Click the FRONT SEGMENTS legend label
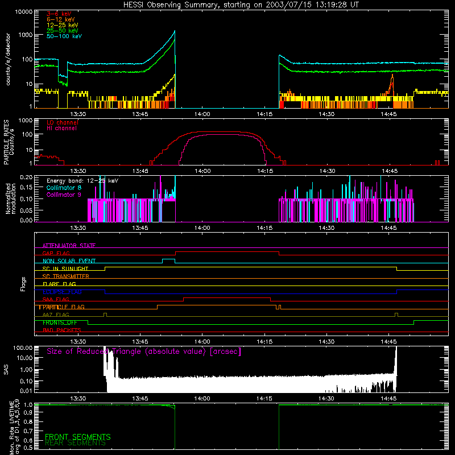 pos(78,437)
